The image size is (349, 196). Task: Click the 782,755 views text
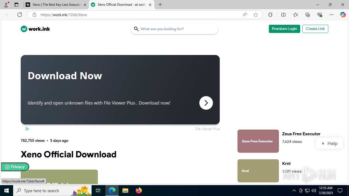[x=33, y=141]
